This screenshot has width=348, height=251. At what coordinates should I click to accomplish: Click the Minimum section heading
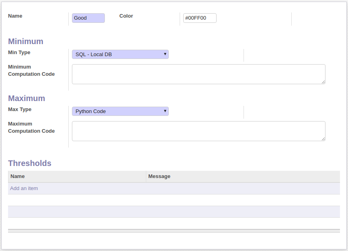pos(26,41)
